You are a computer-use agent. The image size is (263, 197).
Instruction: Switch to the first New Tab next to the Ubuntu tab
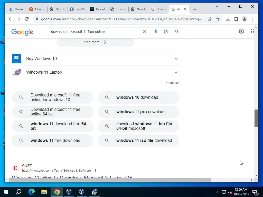click(57, 9)
